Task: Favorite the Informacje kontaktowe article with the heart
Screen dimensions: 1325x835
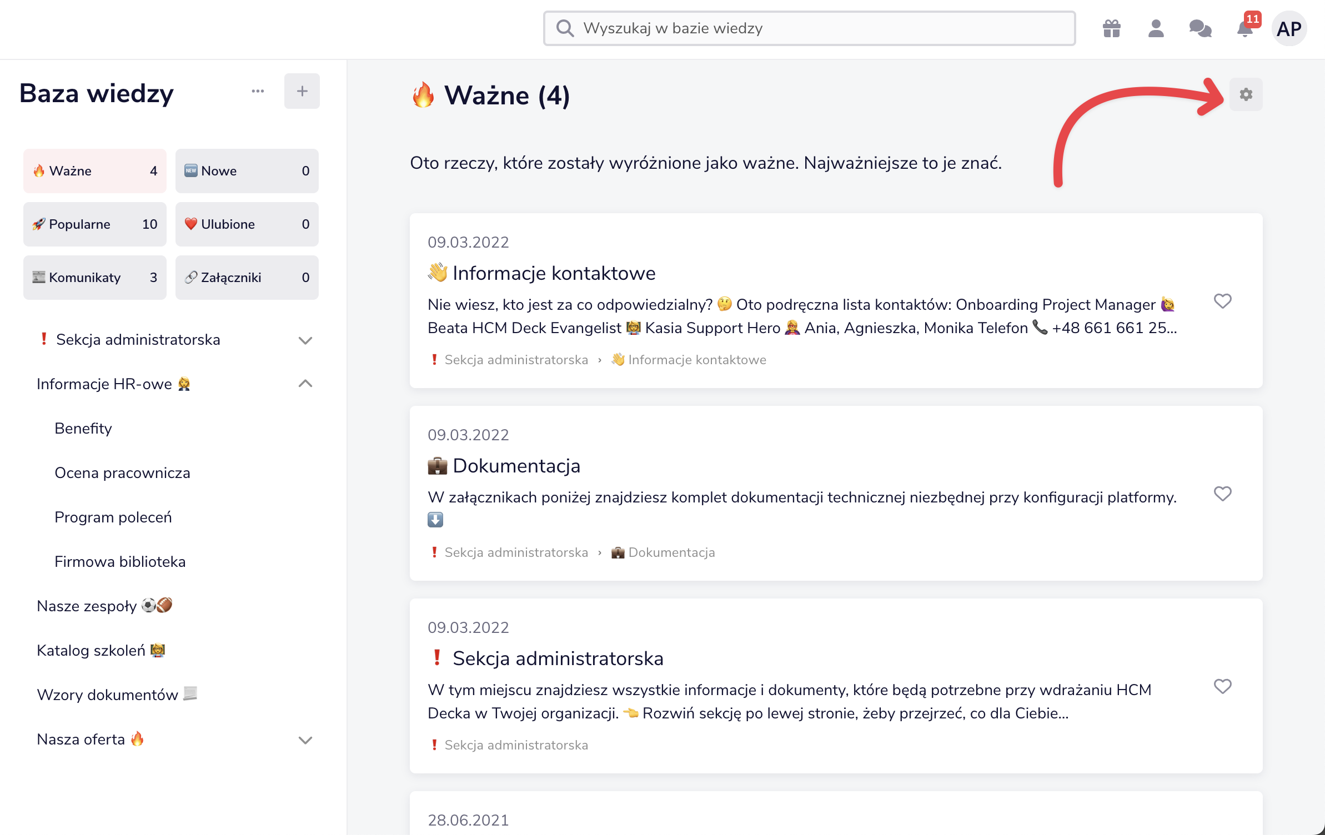Action: coord(1222,301)
